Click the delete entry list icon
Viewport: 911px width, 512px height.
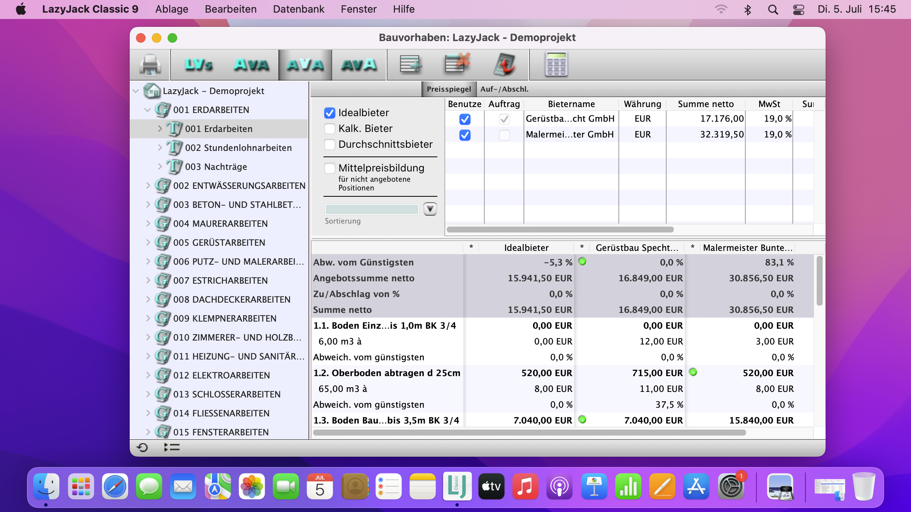(457, 64)
